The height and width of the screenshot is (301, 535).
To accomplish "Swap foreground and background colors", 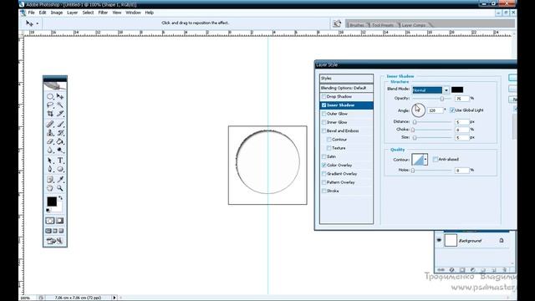I will pos(60,198).
